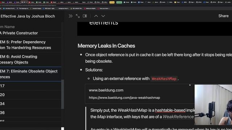Click the bullet starting Once object reference
Image resolution: width=232 pixels, height=130 pixels.
[x=158, y=58]
